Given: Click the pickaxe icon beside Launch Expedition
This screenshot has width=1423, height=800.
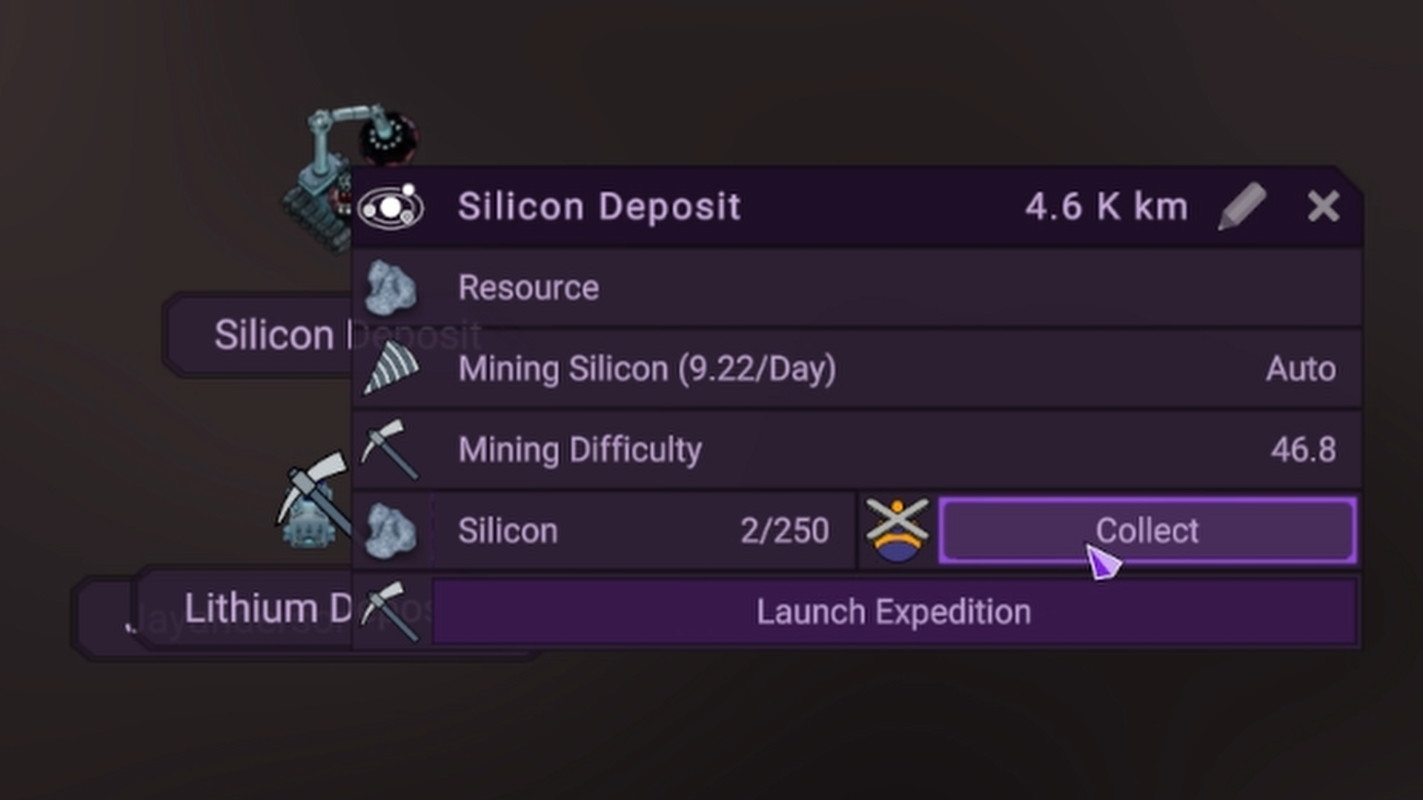Looking at the screenshot, I should (391, 611).
